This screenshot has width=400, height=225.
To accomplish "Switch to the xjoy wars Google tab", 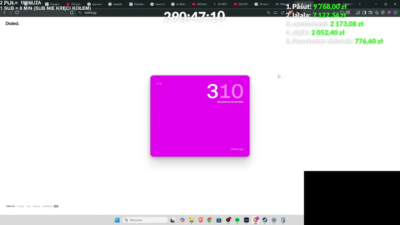I will pyautogui.click(x=95, y=4).
